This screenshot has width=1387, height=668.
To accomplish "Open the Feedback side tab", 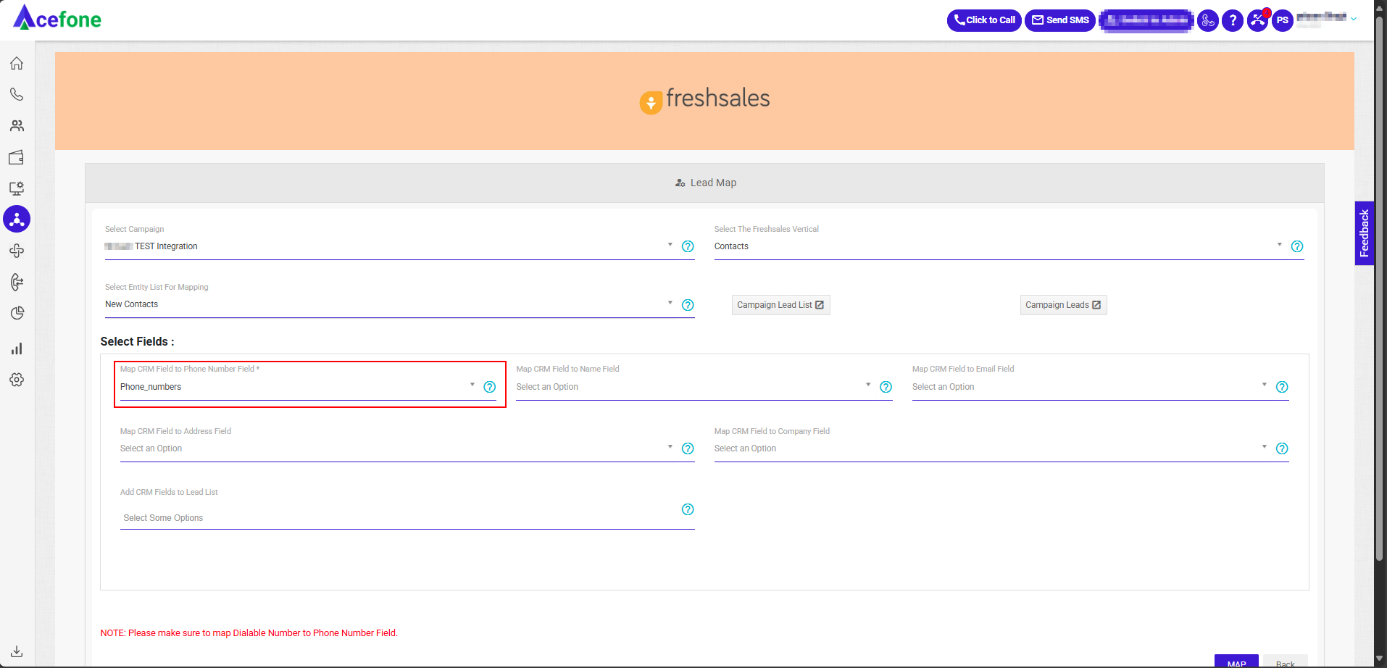I will click(1364, 233).
